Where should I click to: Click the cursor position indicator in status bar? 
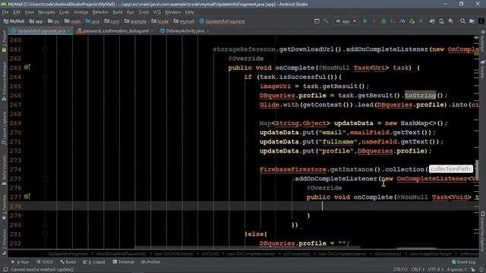[400, 270]
